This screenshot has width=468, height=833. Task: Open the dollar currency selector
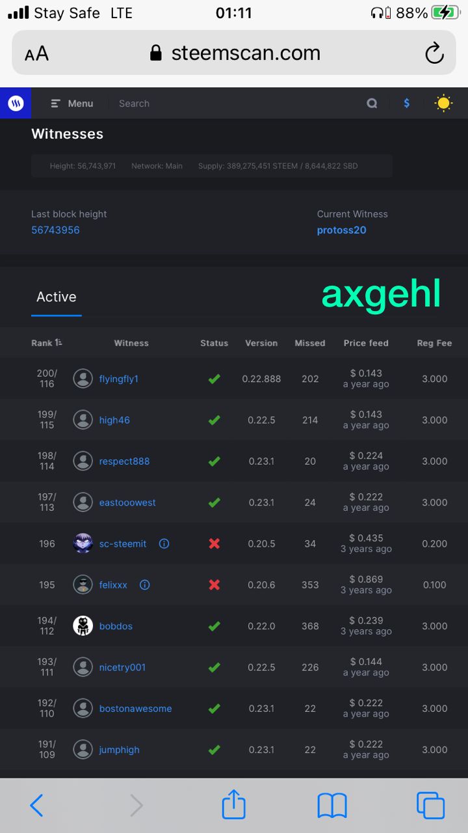tap(407, 103)
